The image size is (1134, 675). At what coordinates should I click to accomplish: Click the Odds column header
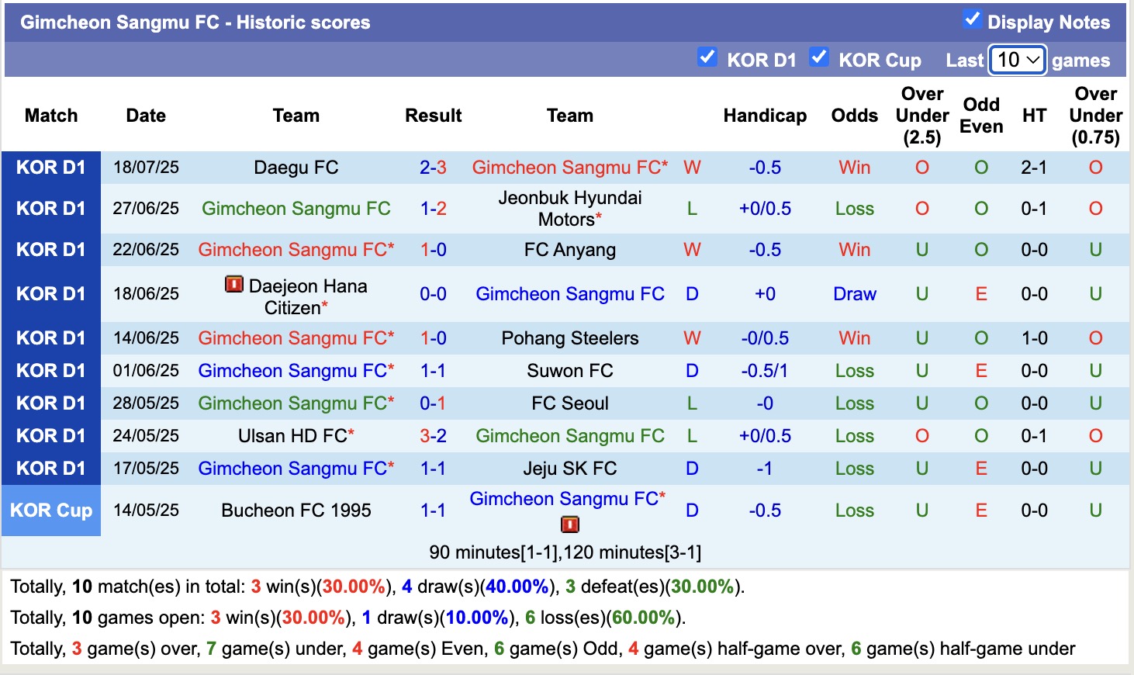pos(854,115)
